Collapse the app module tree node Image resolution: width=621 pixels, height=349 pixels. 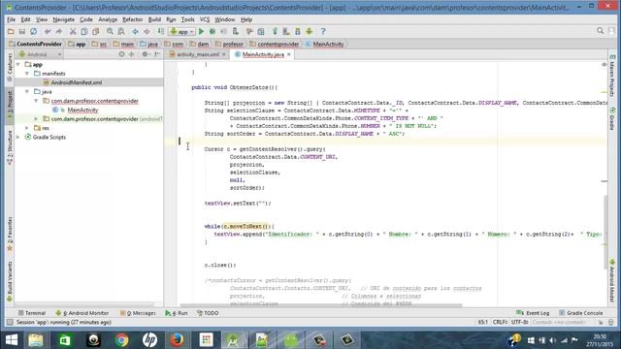click(x=18, y=64)
